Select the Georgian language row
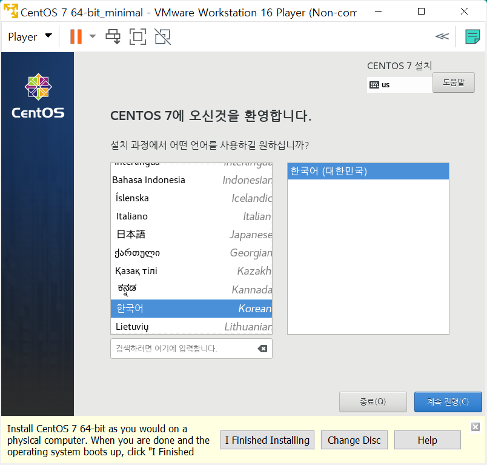The height and width of the screenshot is (465, 487). (x=191, y=253)
